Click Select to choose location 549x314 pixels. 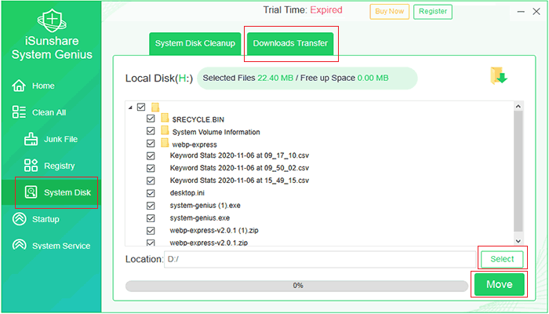pos(502,259)
